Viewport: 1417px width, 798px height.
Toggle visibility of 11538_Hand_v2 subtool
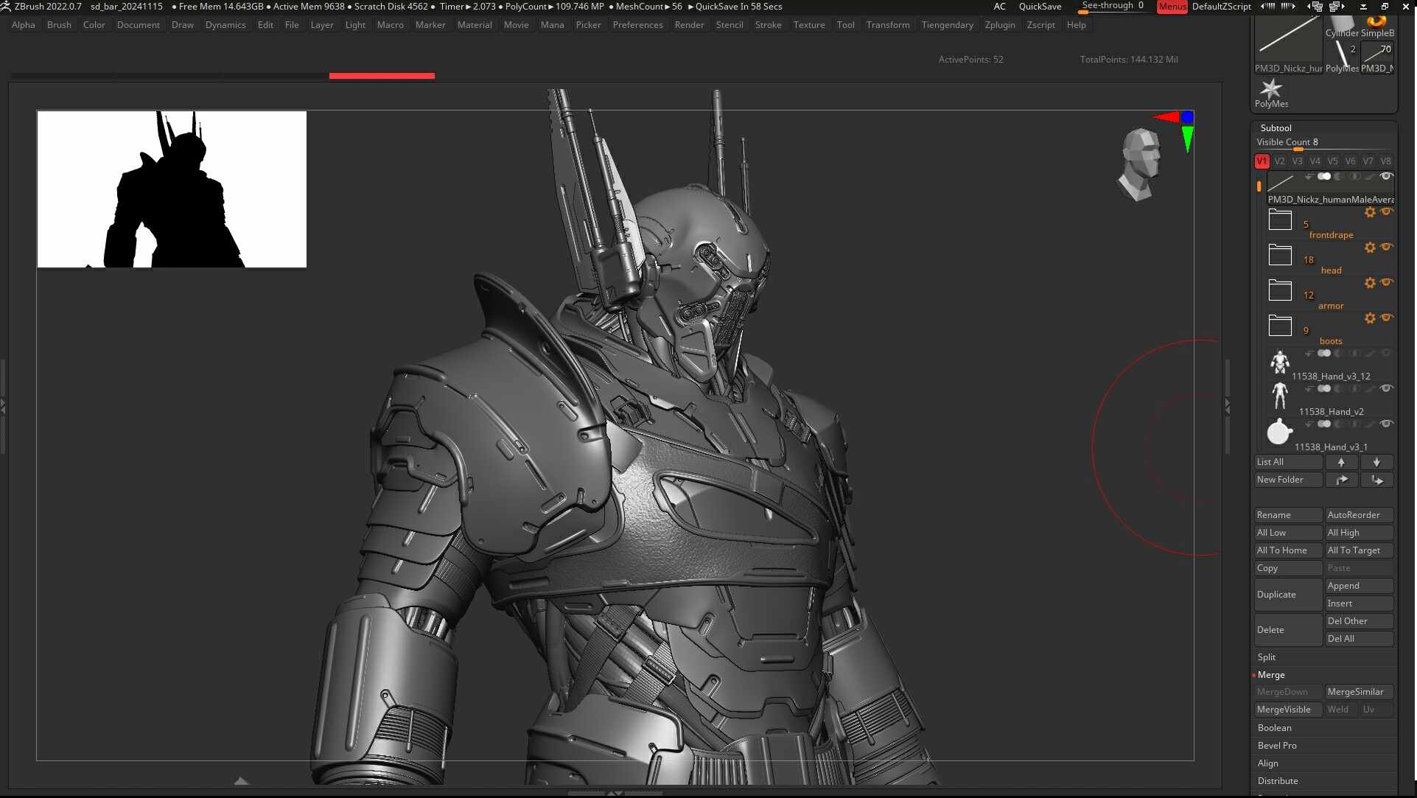1386,388
